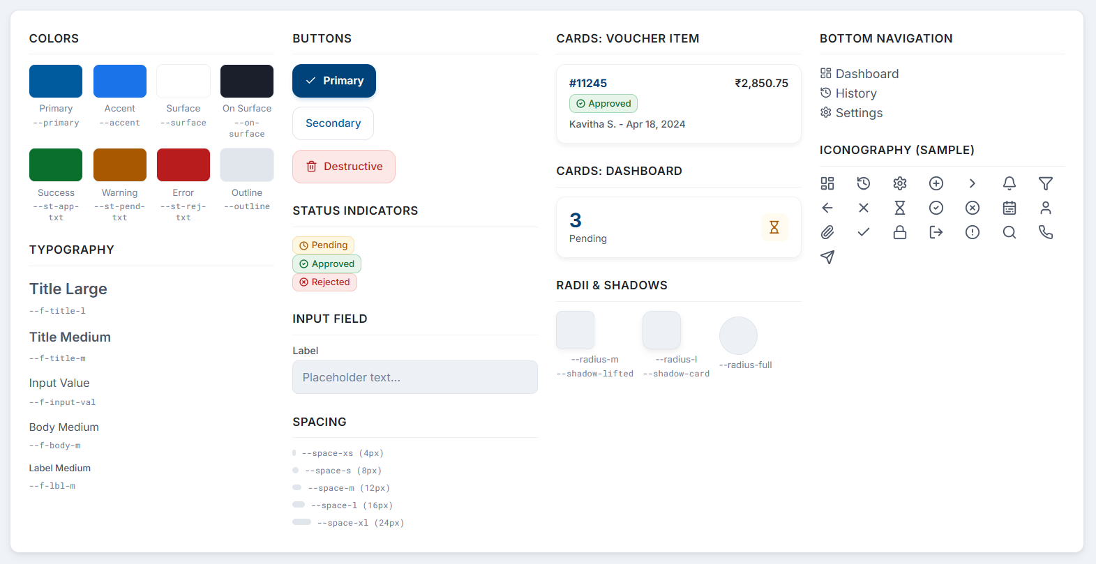
Task: Click the user profile icon
Action: pos(1046,208)
